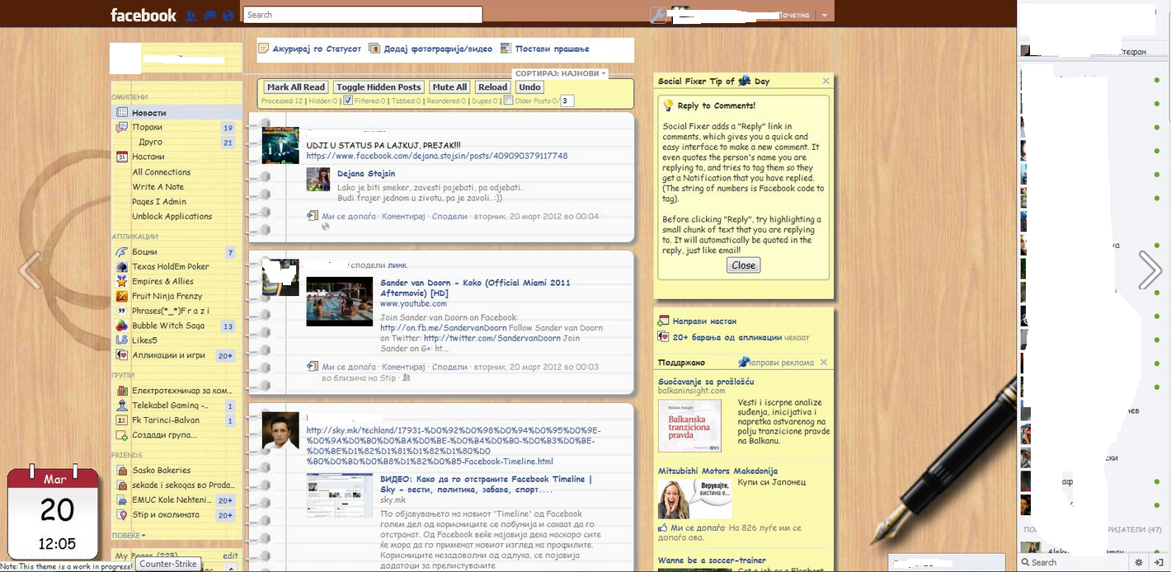The width and height of the screenshot is (1171, 572).
Task: Open the Bubble Witch Saga app icon
Action: tap(122, 326)
